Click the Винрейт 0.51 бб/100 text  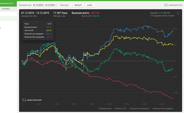coord(160,13)
